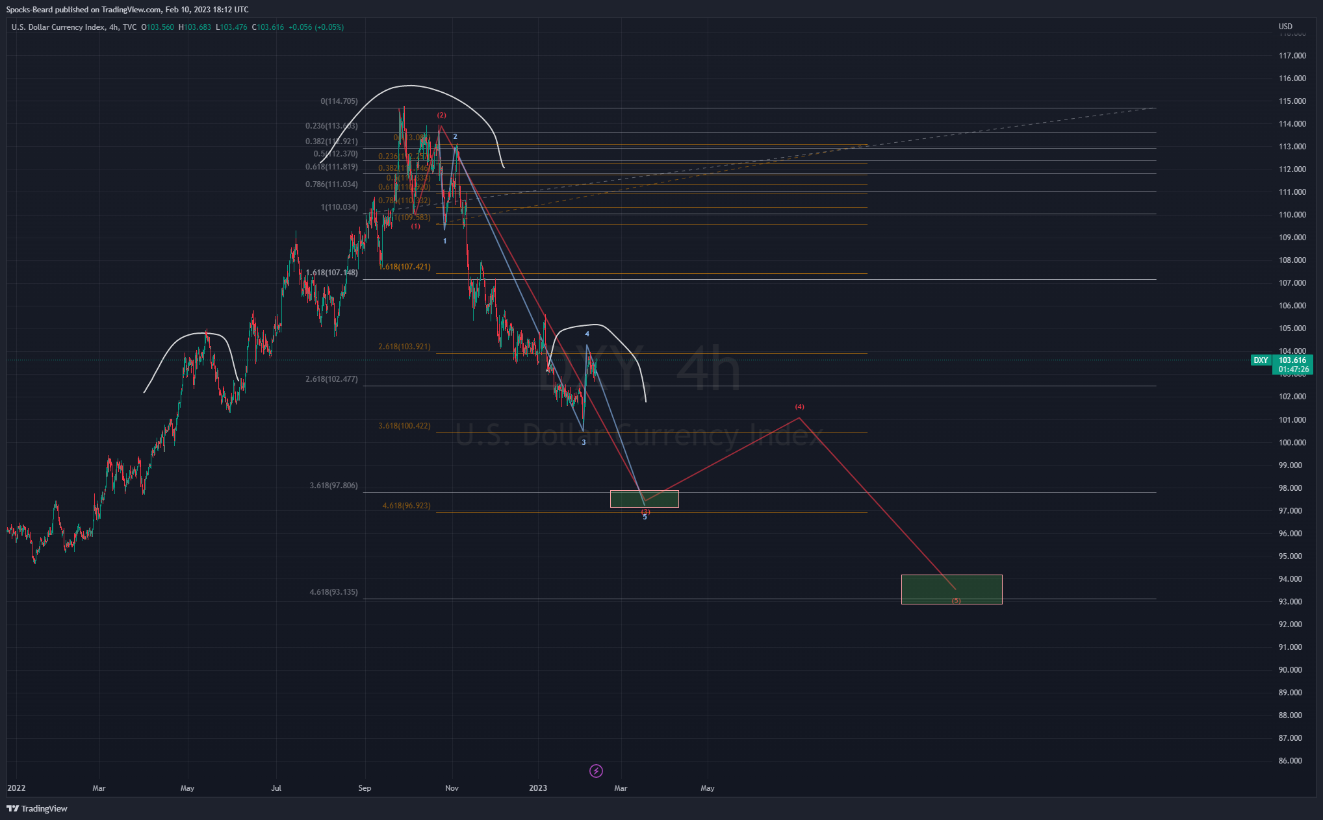This screenshot has height=820, width=1323.
Task: Click the green DXY symbol tag on price axis
Action: tap(1261, 360)
